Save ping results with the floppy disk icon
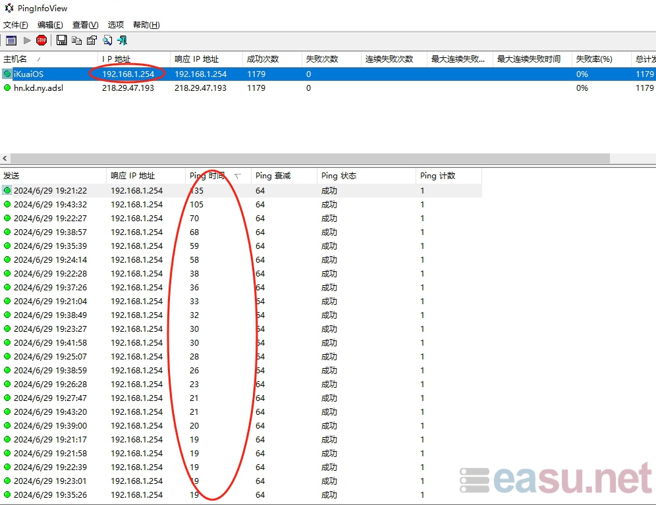Screen dimensions: 656x505 61,40
